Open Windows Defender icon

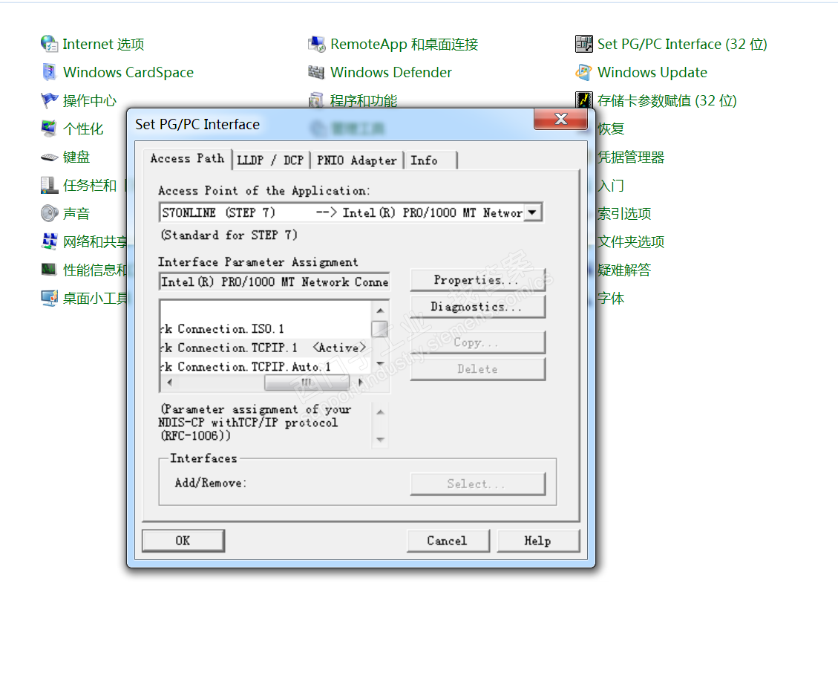[316, 72]
